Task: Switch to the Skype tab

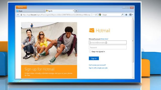Action: 30,11
